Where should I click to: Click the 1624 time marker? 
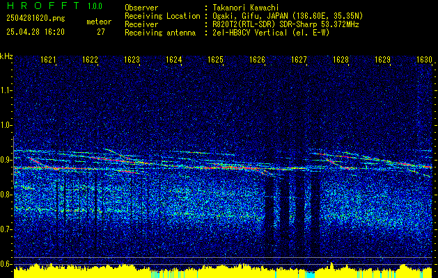pos(174,60)
